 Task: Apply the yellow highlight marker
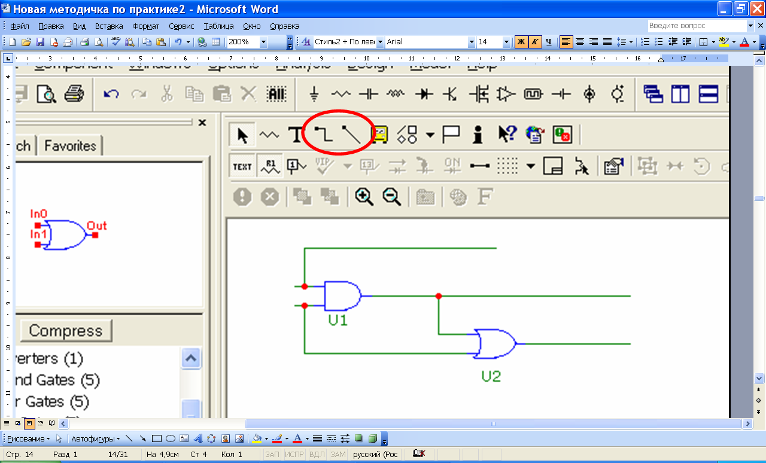pyautogui.click(x=724, y=42)
